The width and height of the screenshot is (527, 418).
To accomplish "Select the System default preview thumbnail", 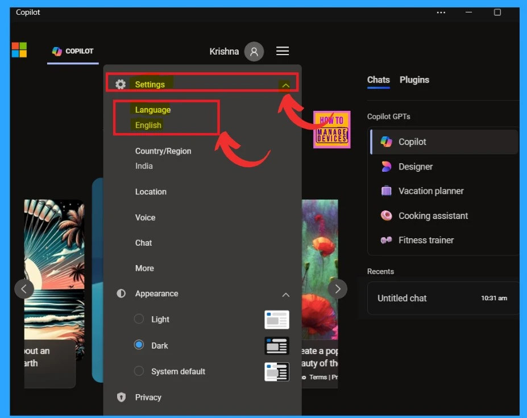I will (x=277, y=371).
